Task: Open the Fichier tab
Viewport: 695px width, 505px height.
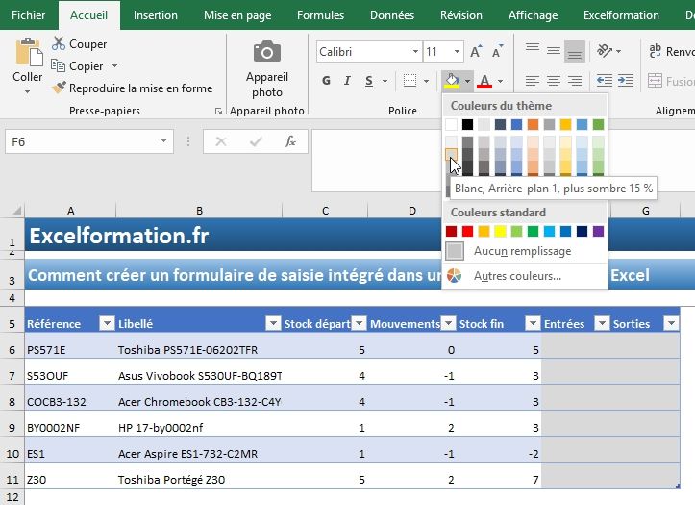Action: point(29,15)
